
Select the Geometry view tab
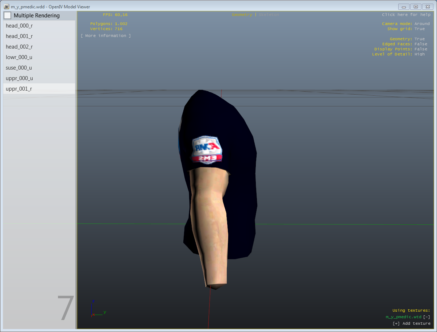tap(242, 15)
